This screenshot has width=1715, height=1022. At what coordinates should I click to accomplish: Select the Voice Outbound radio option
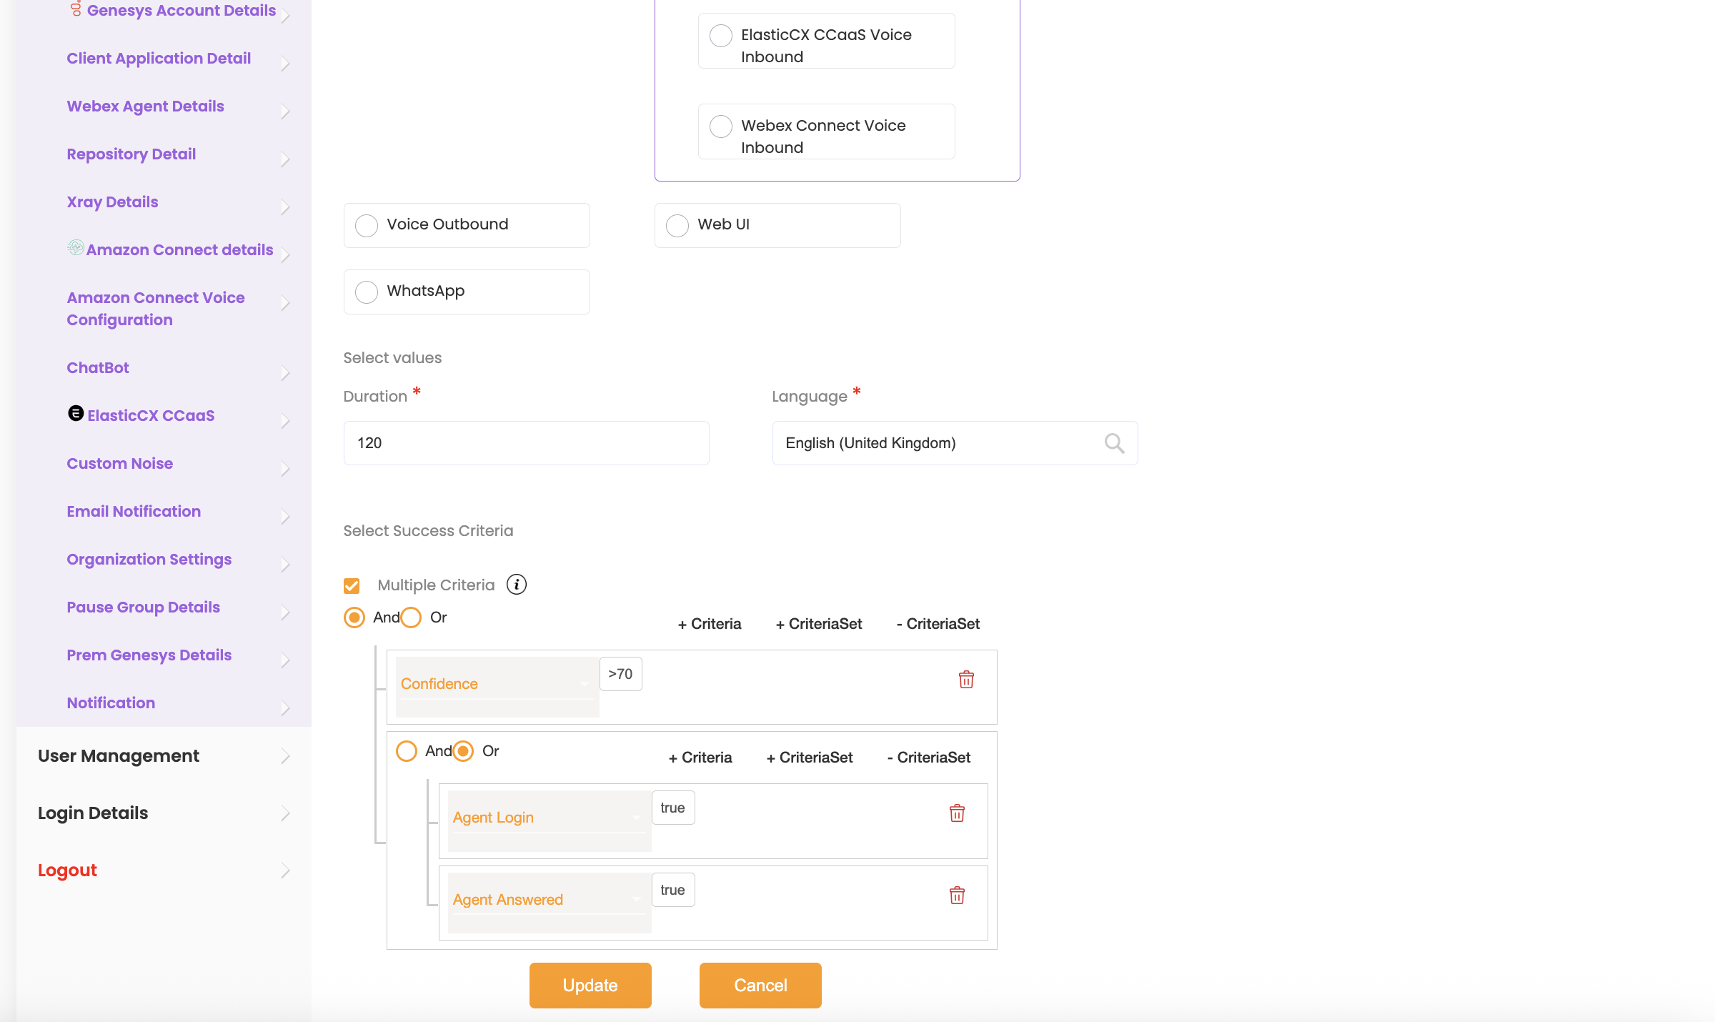pos(367,226)
